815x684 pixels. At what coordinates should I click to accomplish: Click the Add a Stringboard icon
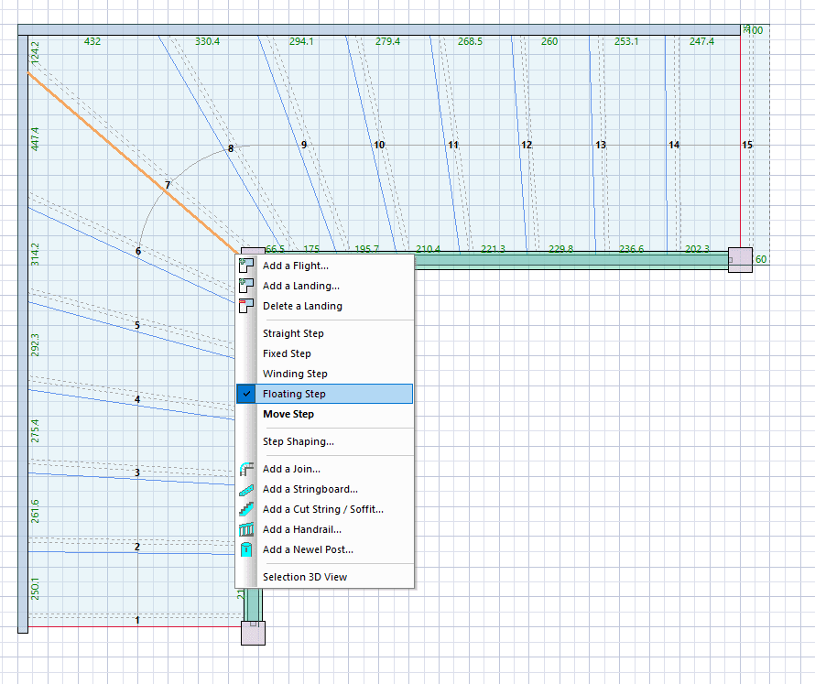coord(246,489)
